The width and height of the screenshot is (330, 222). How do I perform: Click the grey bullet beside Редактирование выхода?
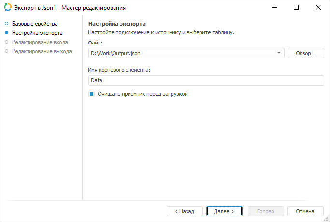pos(7,51)
